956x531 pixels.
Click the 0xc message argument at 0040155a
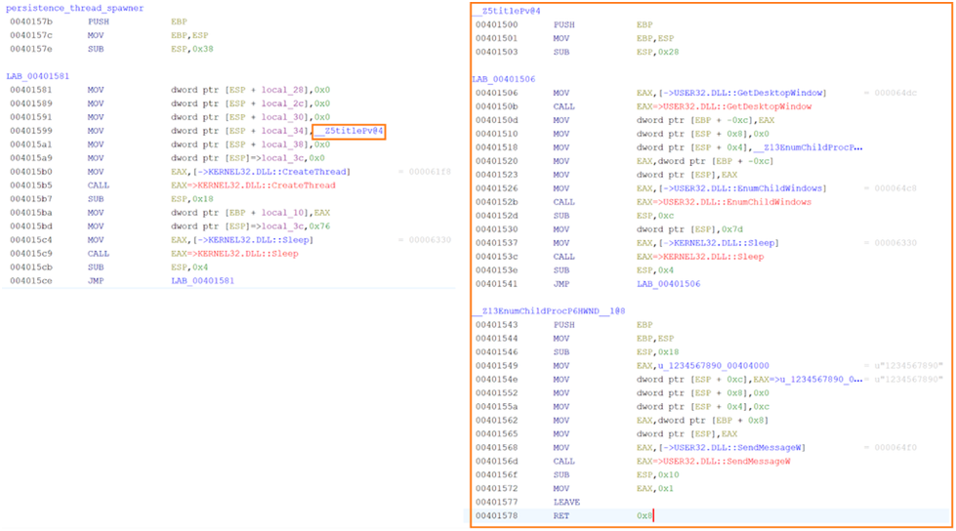(762, 407)
